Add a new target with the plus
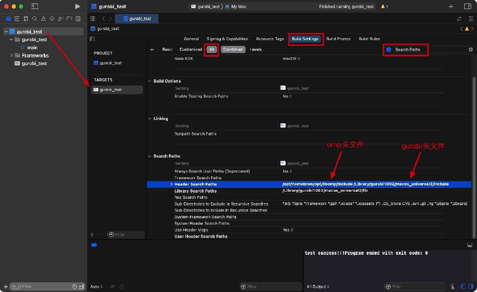Viewport: 477px width, 292px height. coord(92,234)
